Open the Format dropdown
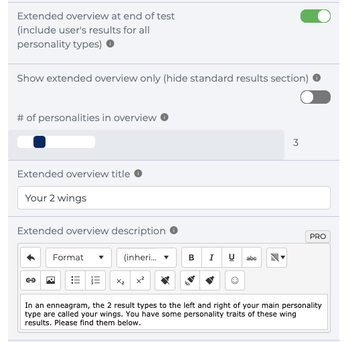346x342 pixels. [x=78, y=258]
